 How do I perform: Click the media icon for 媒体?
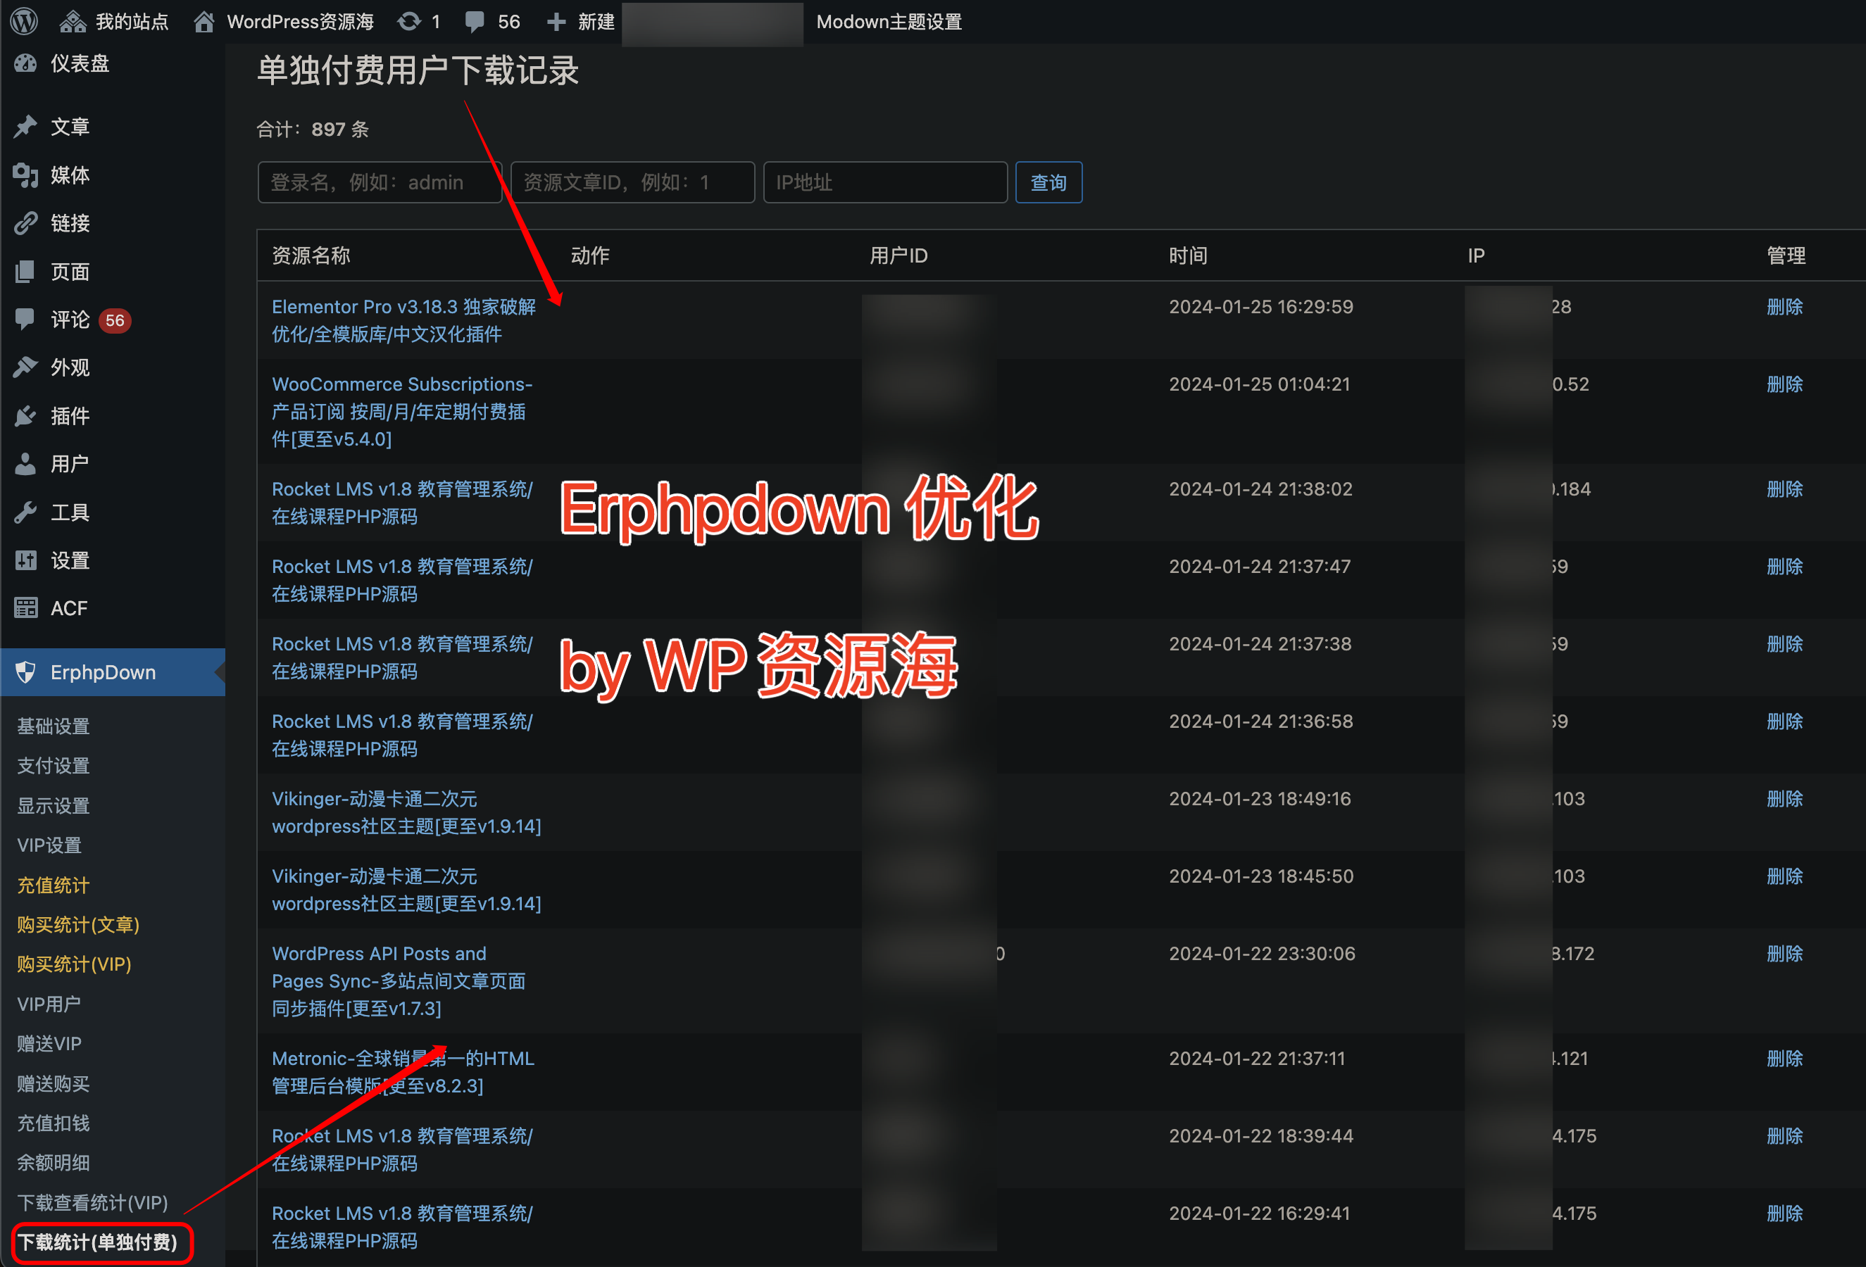click(25, 174)
